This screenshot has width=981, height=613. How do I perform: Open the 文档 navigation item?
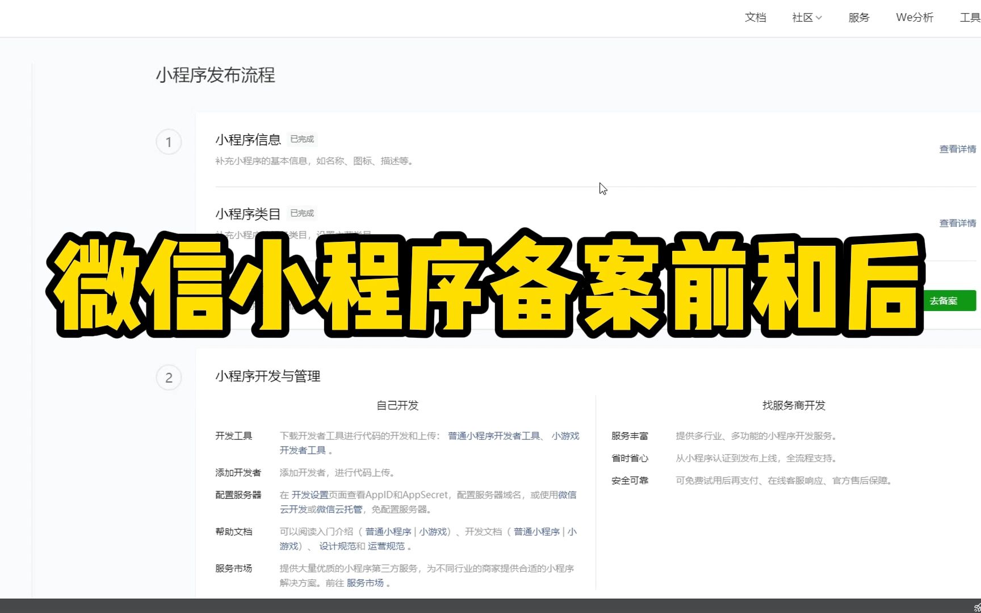(755, 18)
